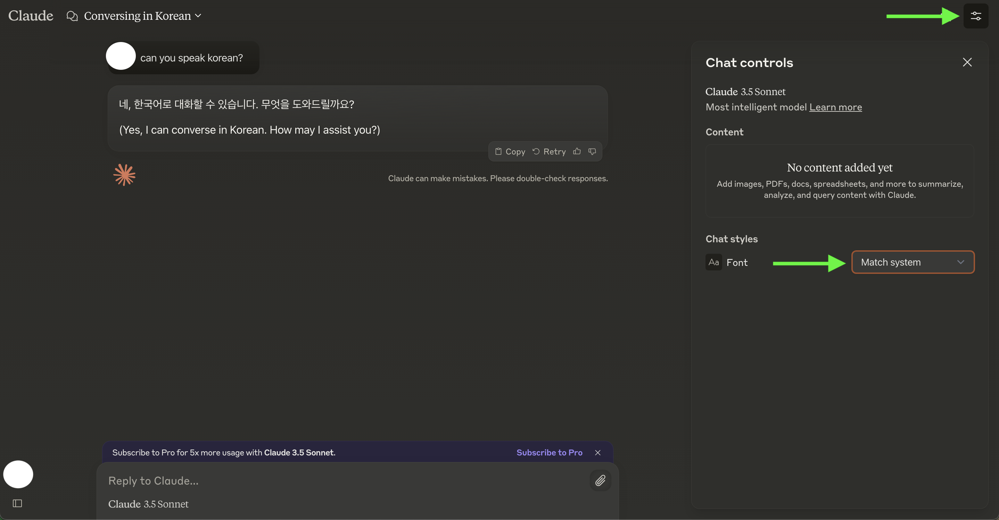The image size is (999, 520).
Task: Click the Korean reply text line
Action: click(237, 104)
